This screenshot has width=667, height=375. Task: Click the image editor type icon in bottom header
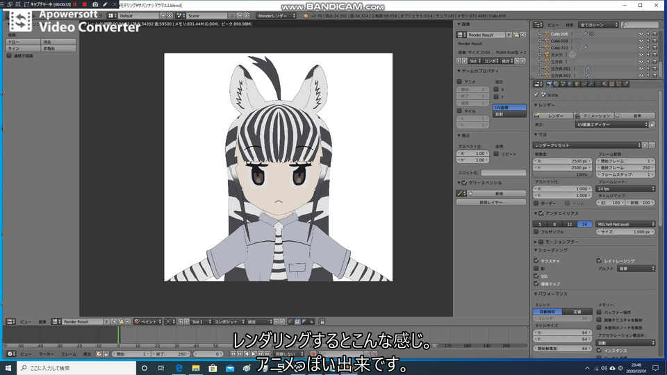10,322
